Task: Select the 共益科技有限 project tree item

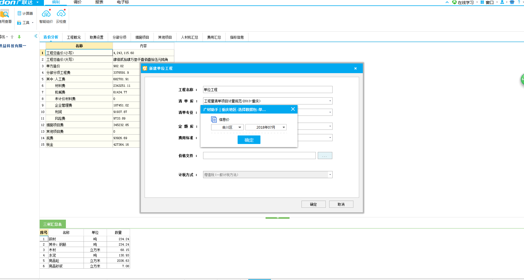Action: pos(13,46)
